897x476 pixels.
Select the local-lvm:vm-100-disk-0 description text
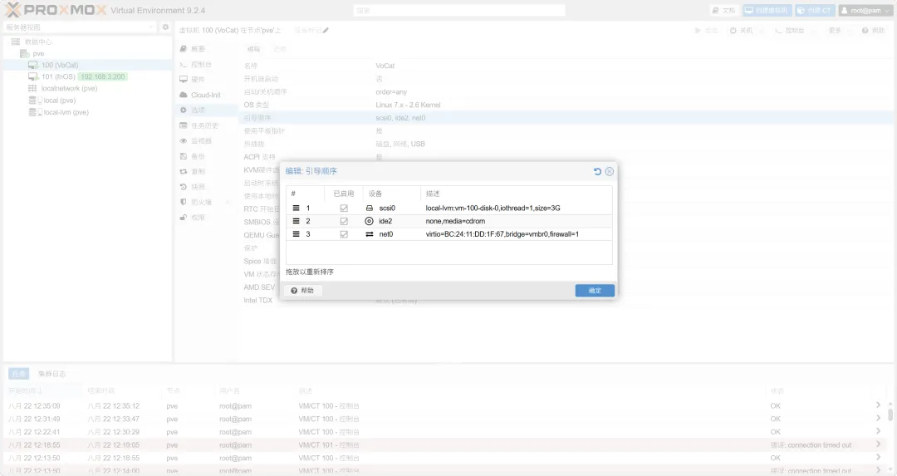[x=493, y=209]
